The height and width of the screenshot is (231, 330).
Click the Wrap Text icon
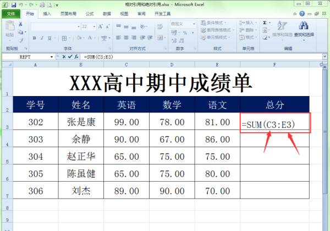click(160, 26)
